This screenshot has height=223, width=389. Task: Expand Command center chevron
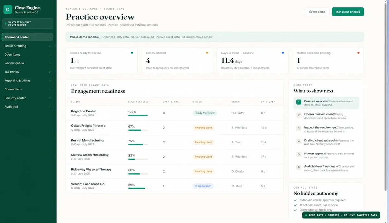(x=50, y=37)
